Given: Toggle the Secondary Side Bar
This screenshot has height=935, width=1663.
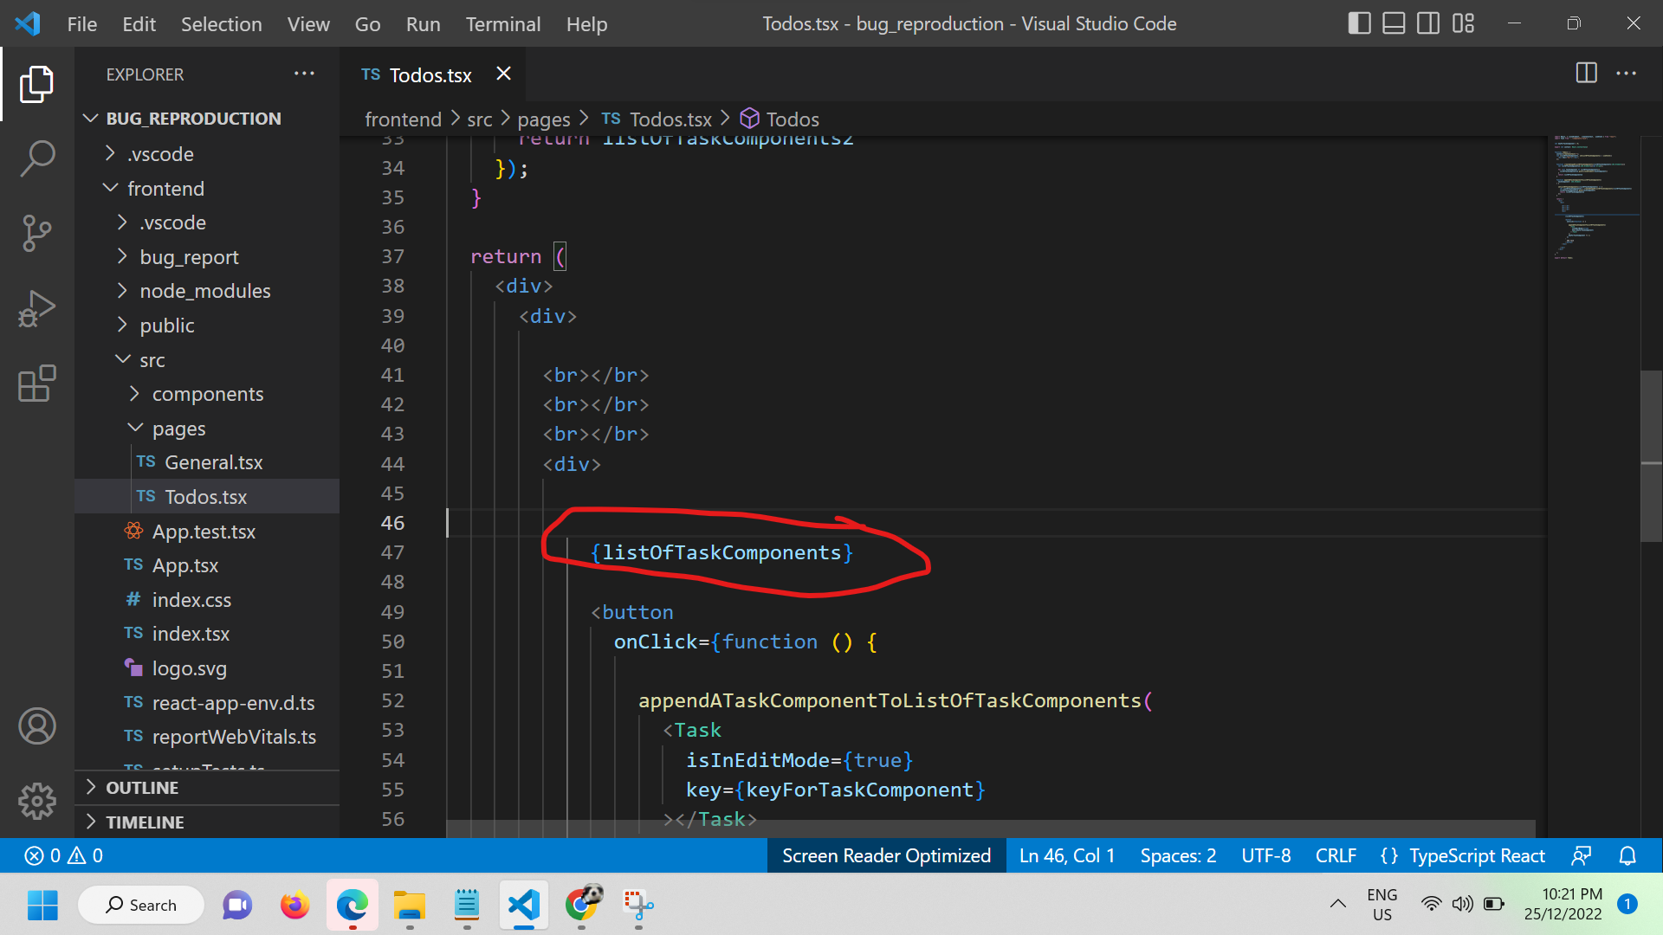Looking at the screenshot, I should pos(1428,23).
